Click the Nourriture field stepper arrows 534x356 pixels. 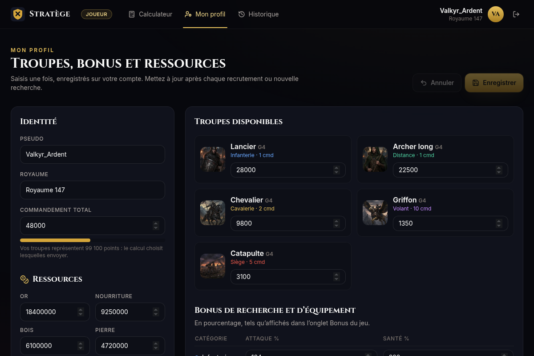pyautogui.click(x=156, y=312)
